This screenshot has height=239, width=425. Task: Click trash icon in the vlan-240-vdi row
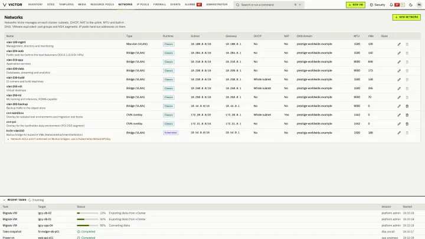point(407,89)
